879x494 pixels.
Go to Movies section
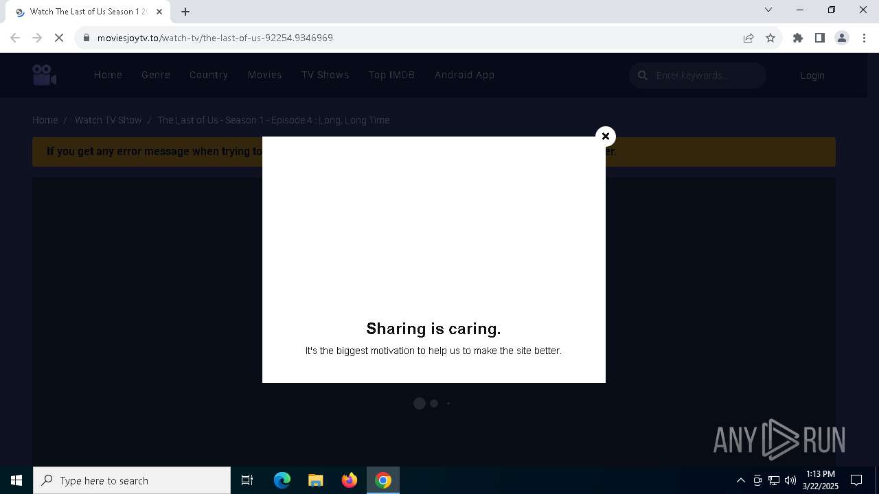[264, 75]
